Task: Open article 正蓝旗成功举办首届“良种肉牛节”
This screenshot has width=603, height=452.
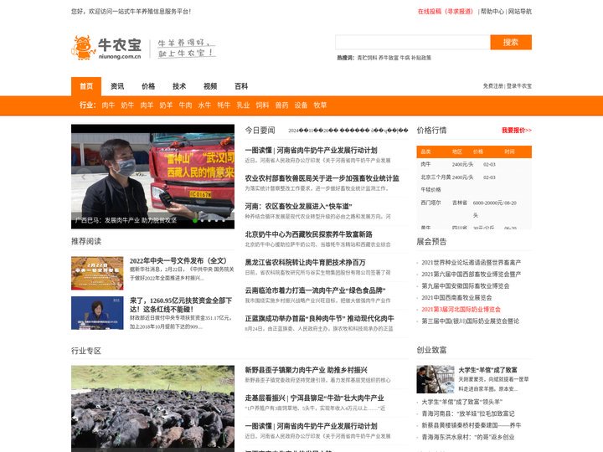Action: tap(319, 319)
